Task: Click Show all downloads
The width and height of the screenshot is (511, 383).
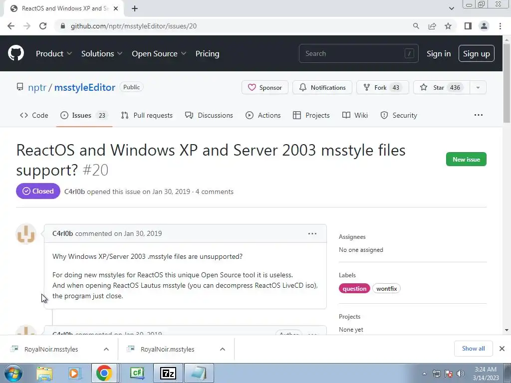Action: (x=473, y=349)
